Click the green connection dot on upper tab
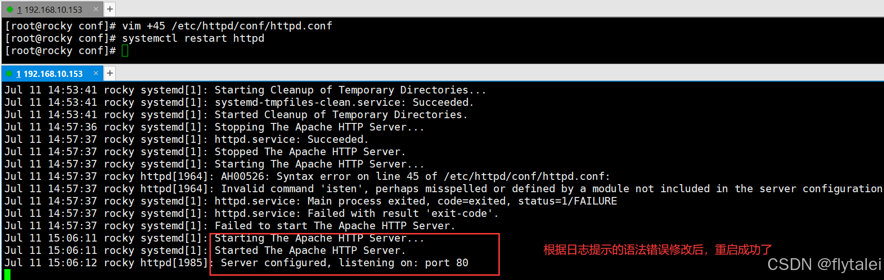 click(10, 9)
